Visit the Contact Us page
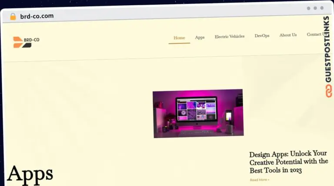The width and height of the screenshot is (334, 186). coord(315,34)
